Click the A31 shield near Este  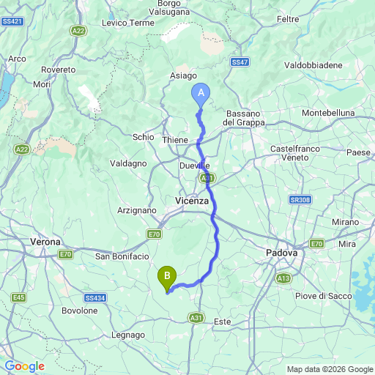click(196, 318)
